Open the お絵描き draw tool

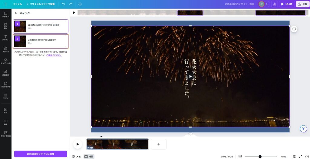5,73
